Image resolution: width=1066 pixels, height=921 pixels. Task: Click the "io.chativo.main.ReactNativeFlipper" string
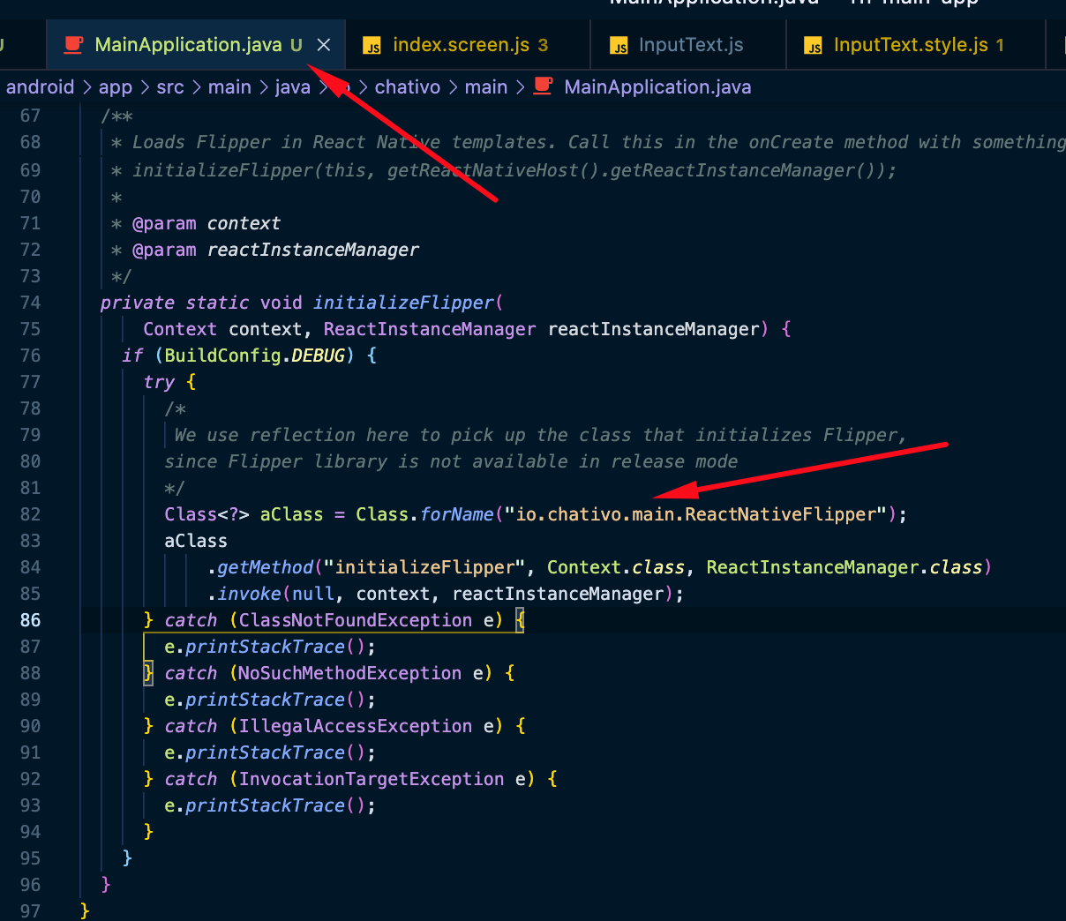(x=694, y=514)
